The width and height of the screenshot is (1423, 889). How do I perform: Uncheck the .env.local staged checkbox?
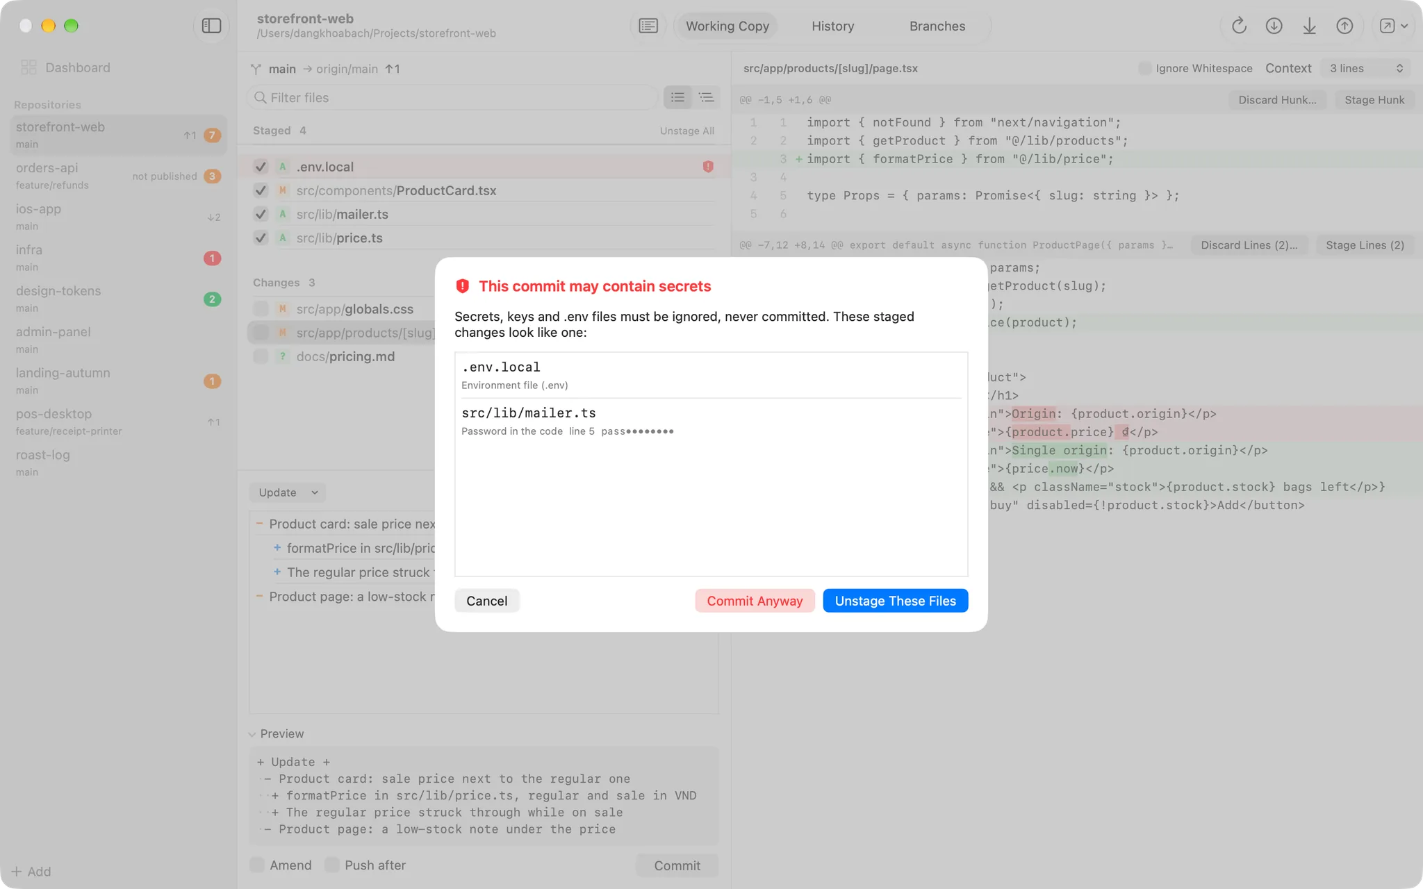click(x=261, y=167)
